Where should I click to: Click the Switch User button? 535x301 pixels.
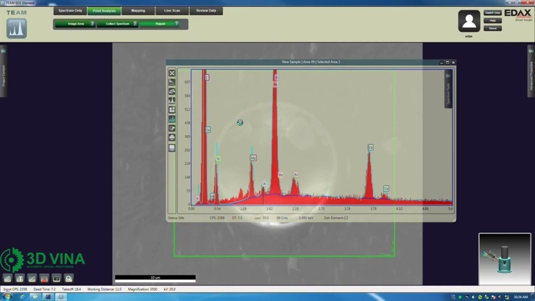coord(492,13)
